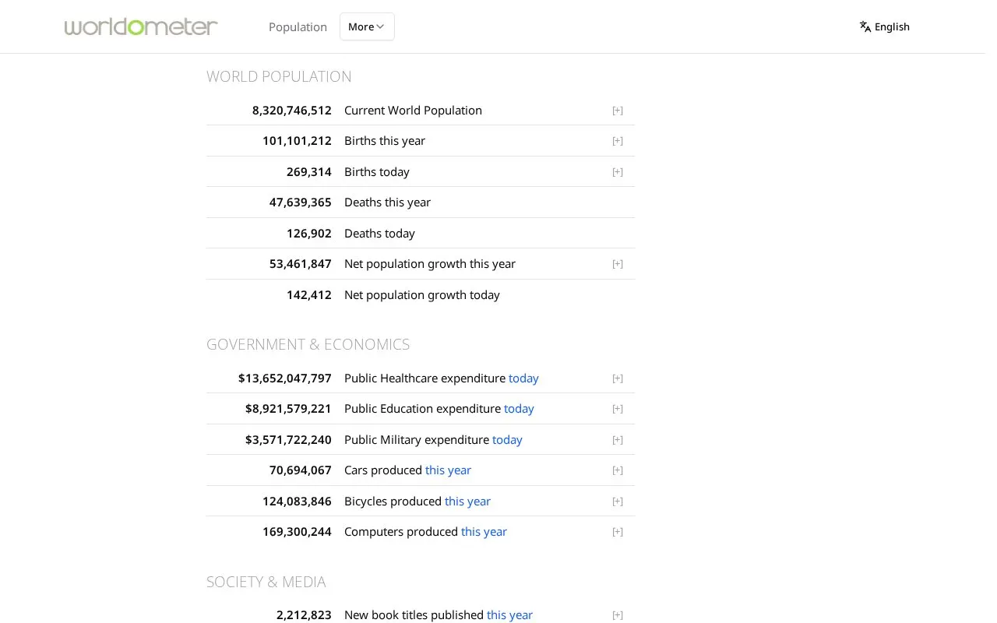Click the 47,639,365 deaths counter
This screenshot has width=997, height=623.
click(x=301, y=202)
